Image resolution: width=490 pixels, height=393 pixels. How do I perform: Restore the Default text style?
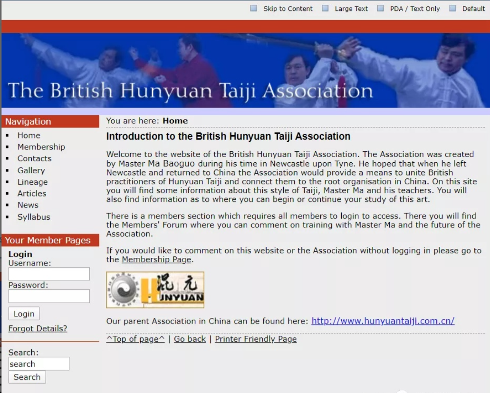[473, 9]
